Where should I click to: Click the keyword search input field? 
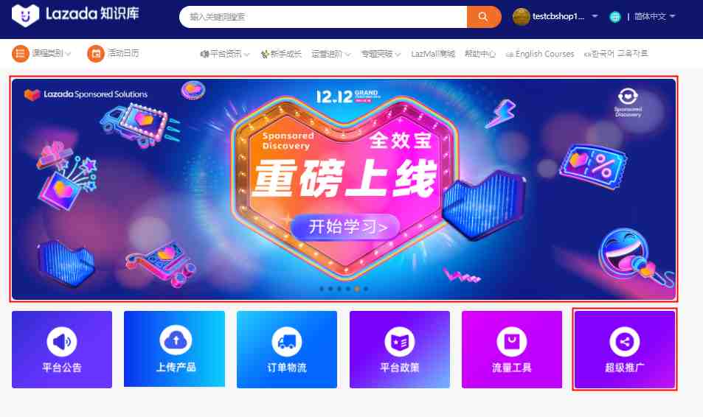click(x=323, y=17)
